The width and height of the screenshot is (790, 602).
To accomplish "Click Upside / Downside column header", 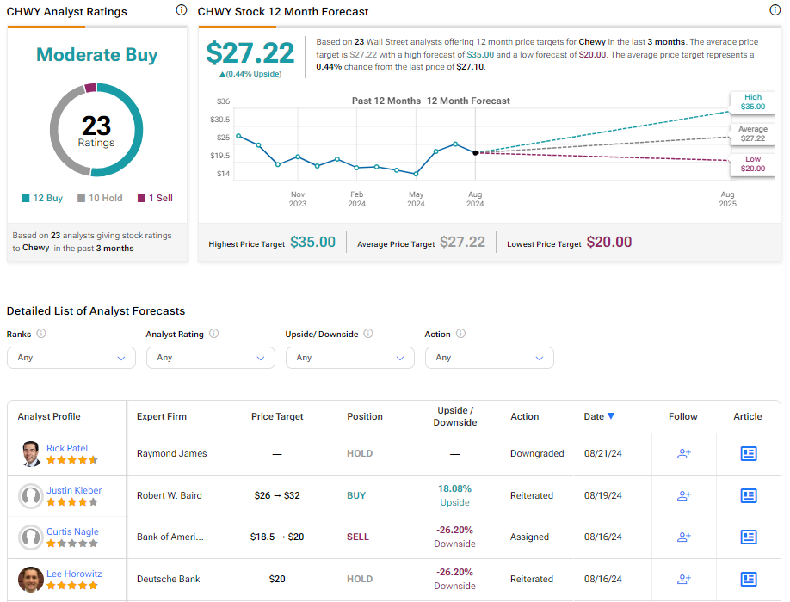I will coord(455,416).
